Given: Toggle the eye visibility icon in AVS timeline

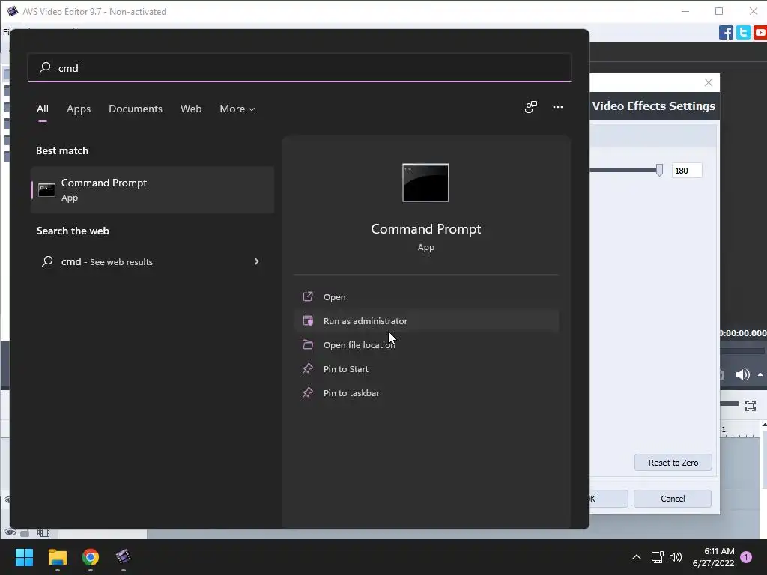Looking at the screenshot, I should tap(10, 532).
